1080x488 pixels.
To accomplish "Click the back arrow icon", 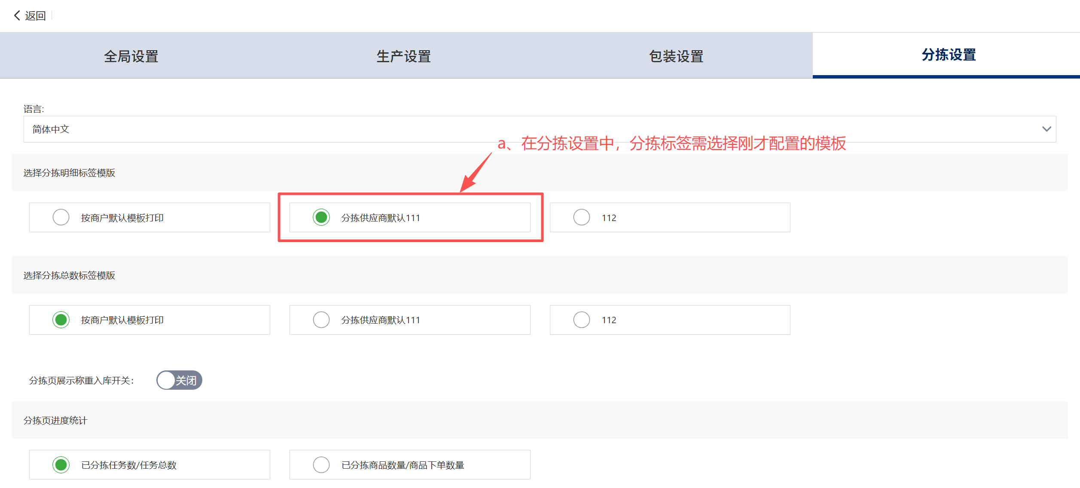I will click(17, 16).
